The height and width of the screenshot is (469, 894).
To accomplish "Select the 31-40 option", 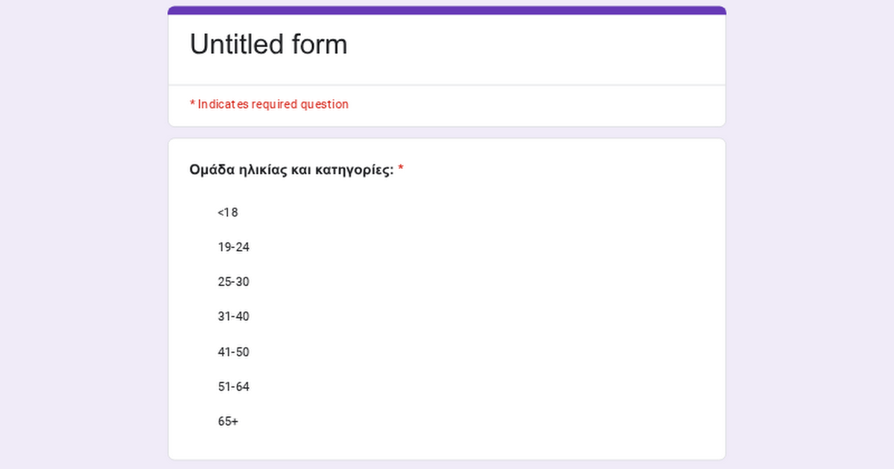I will [x=233, y=316].
